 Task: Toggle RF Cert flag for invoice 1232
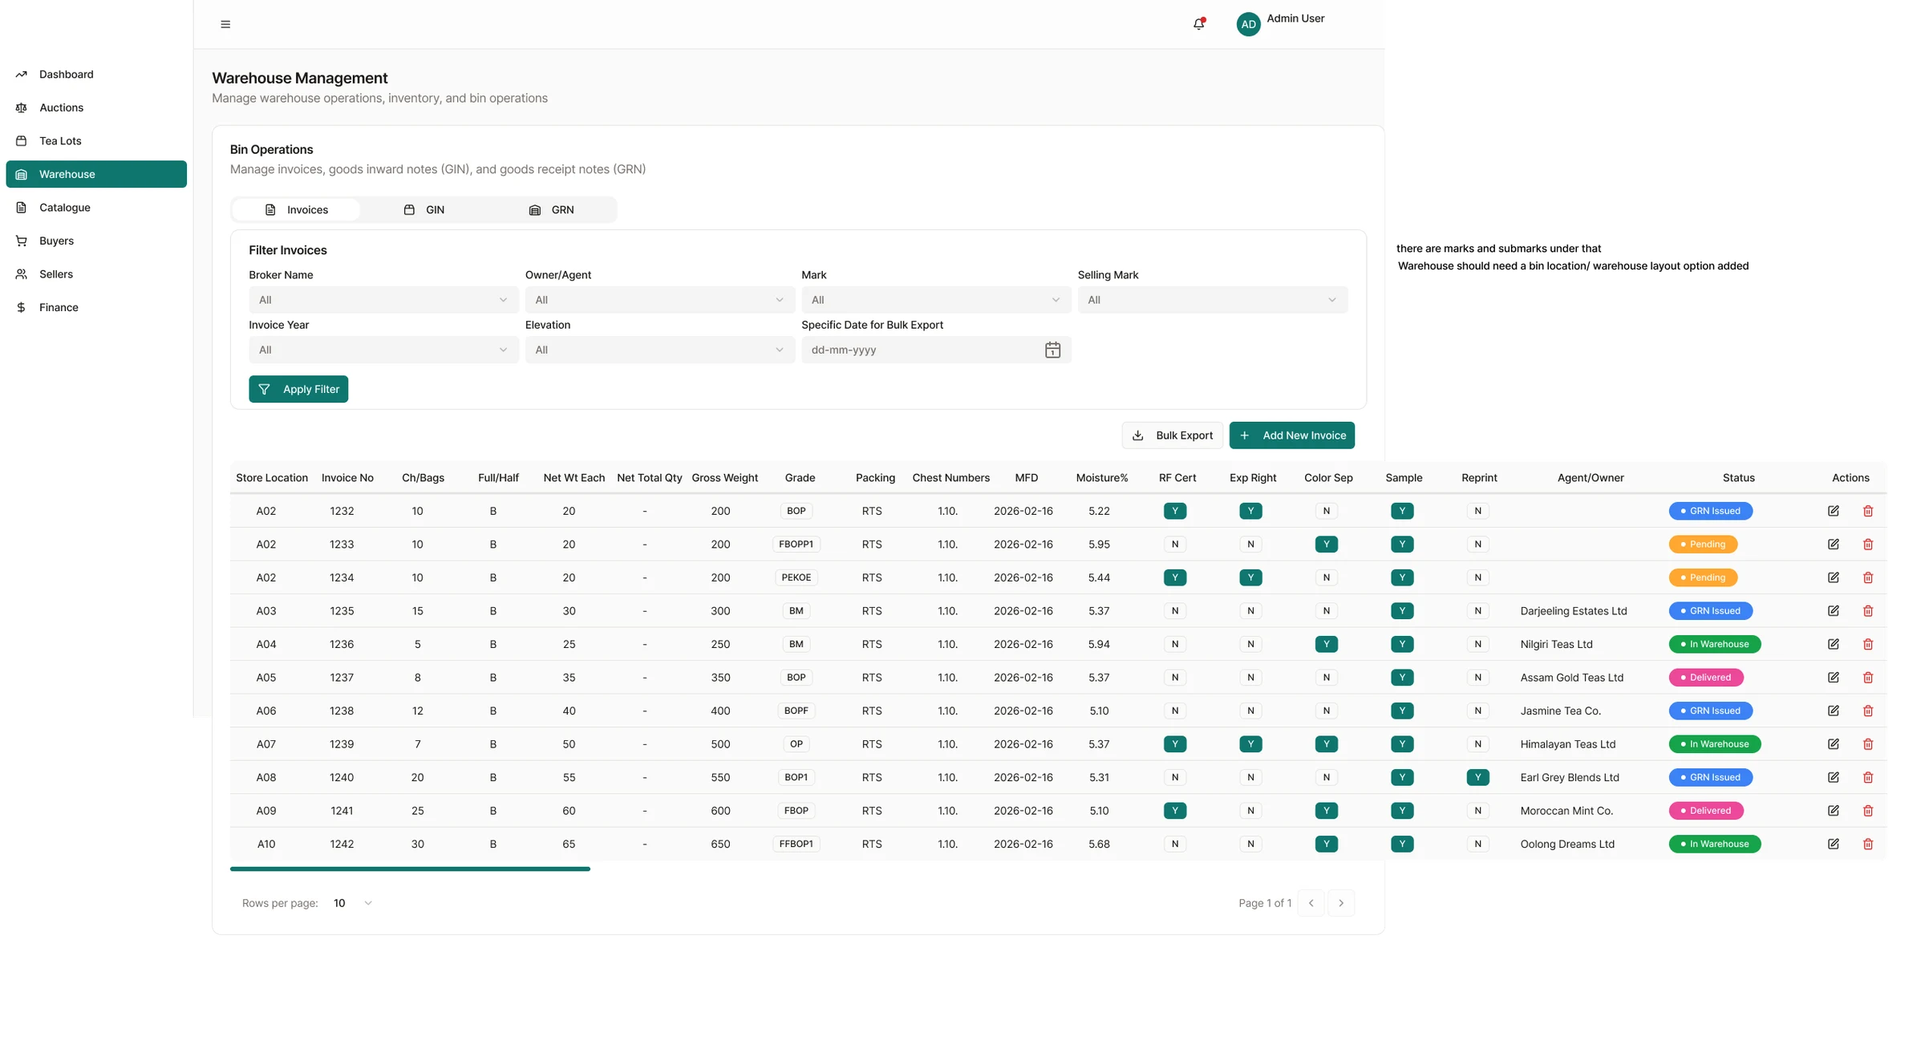click(1175, 511)
